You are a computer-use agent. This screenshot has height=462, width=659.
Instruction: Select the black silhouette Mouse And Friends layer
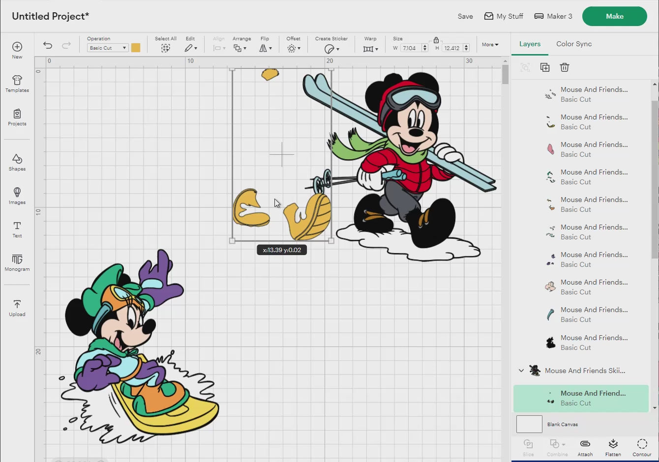(x=581, y=343)
